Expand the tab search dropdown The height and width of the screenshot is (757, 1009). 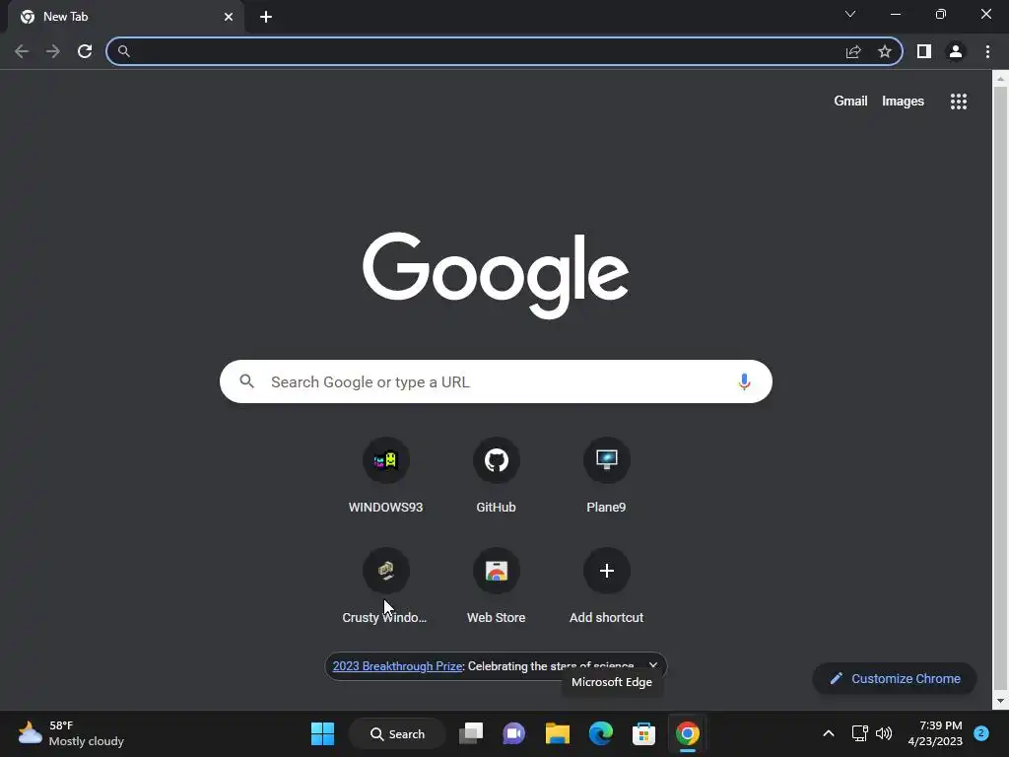850,14
